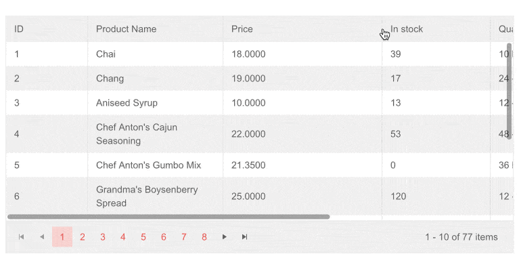The width and height of the screenshot is (521, 271).
Task: Go to the first page arrow
Action: point(21,237)
